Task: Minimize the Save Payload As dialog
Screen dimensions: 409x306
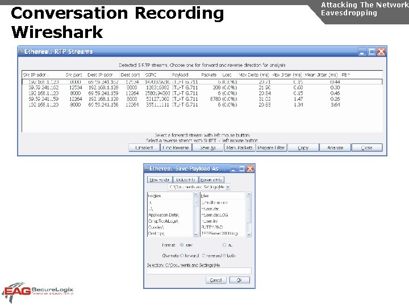Action: tap(233, 169)
